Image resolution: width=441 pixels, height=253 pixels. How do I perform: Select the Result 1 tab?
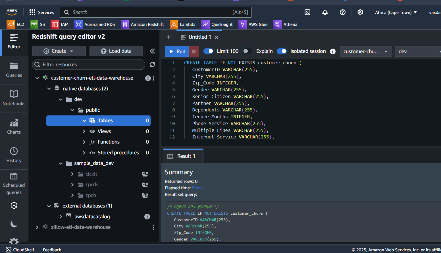pyautogui.click(x=183, y=156)
